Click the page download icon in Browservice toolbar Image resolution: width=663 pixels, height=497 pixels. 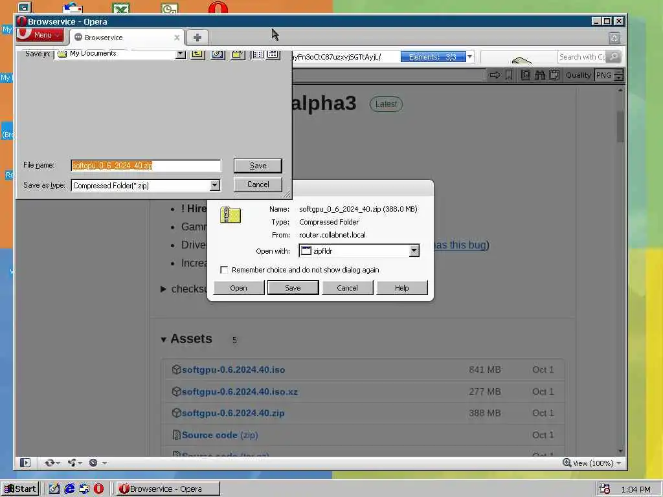[526, 75]
